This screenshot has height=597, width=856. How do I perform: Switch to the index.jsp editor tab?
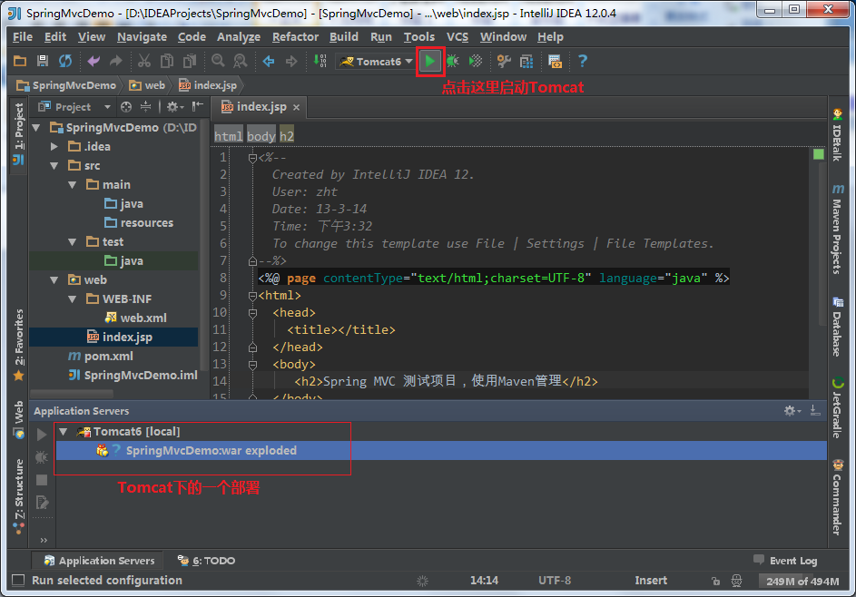click(x=261, y=107)
